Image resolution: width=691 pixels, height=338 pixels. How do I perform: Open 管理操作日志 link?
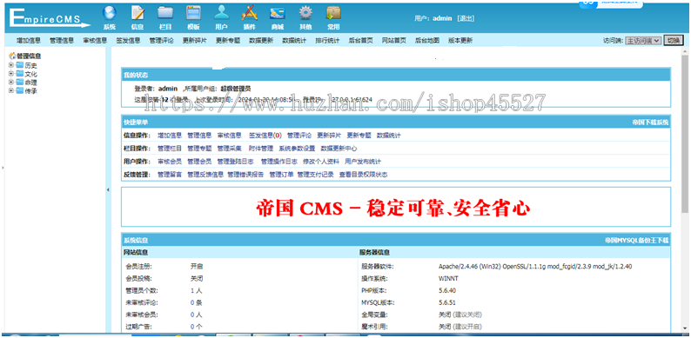(279, 162)
